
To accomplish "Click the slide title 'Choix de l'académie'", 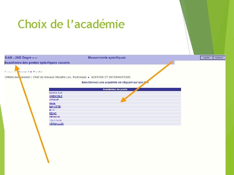I will tap(71, 24).
